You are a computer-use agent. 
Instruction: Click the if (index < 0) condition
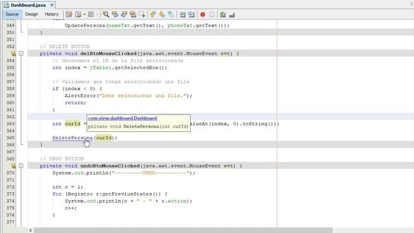(77, 89)
